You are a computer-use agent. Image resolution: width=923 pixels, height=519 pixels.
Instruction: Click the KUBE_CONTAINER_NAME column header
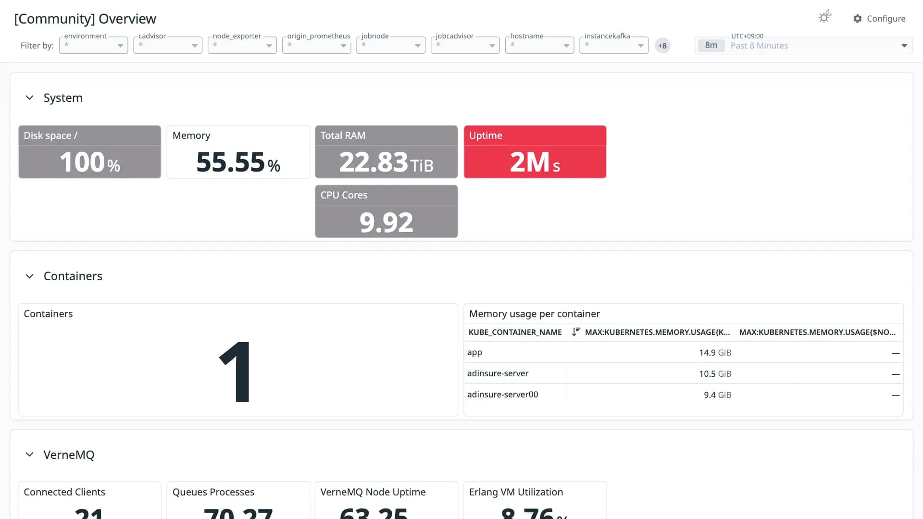click(515, 332)
